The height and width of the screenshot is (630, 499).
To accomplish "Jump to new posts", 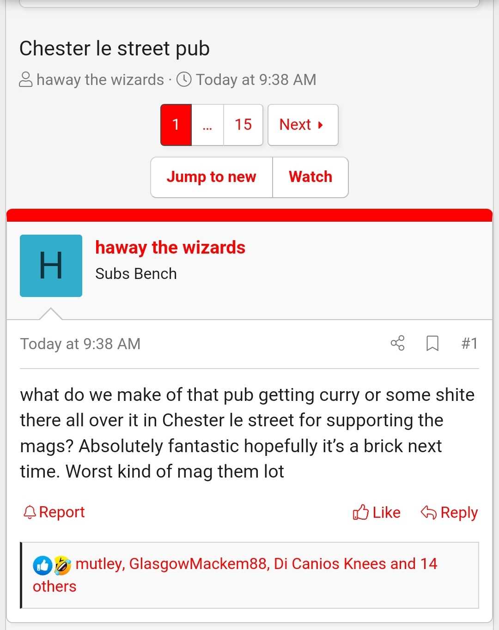I will [x=212, y=177].
